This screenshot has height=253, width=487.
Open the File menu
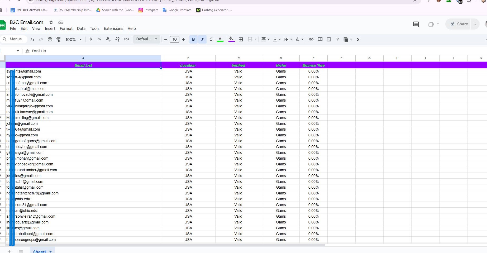pyautogui.click(x=13, y=28)
